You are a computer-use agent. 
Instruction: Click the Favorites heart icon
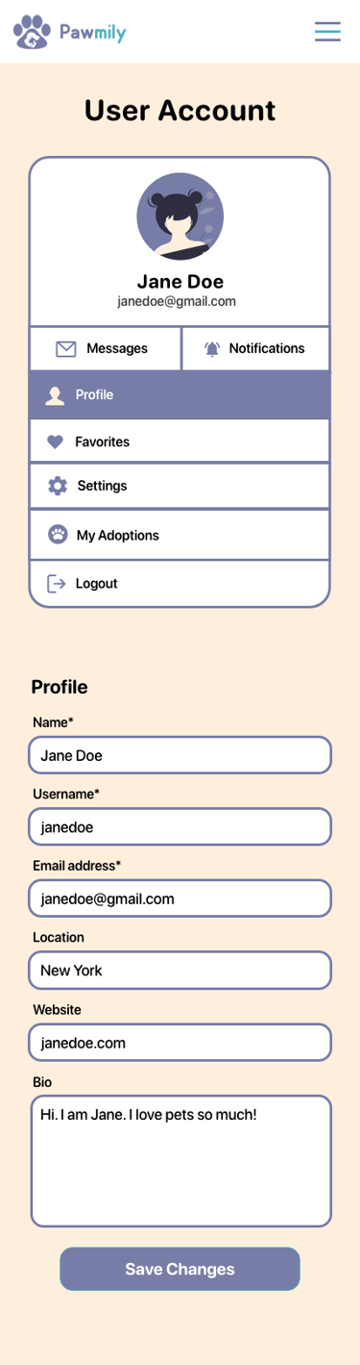coord(56,442)
